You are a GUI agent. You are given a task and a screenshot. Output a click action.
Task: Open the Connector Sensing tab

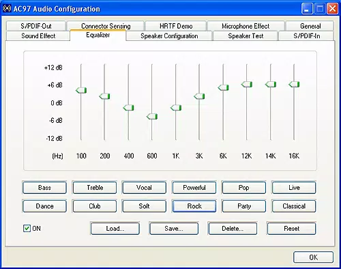106,26
